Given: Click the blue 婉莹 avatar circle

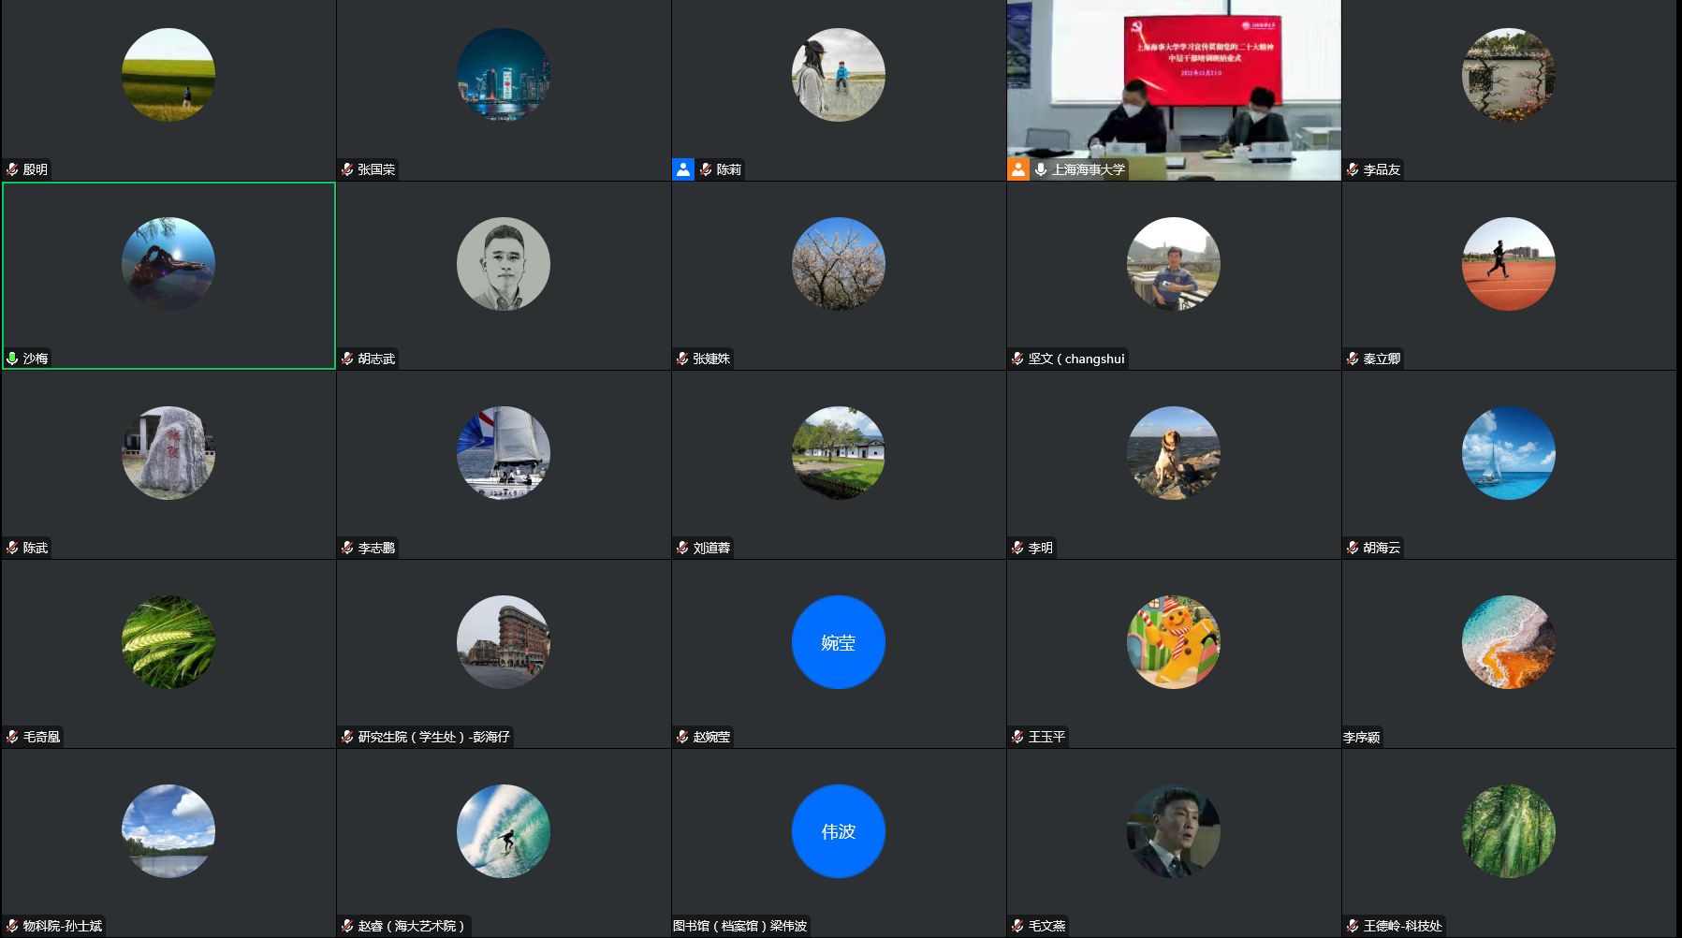Looking at the screenshot, I should (838, 642).
